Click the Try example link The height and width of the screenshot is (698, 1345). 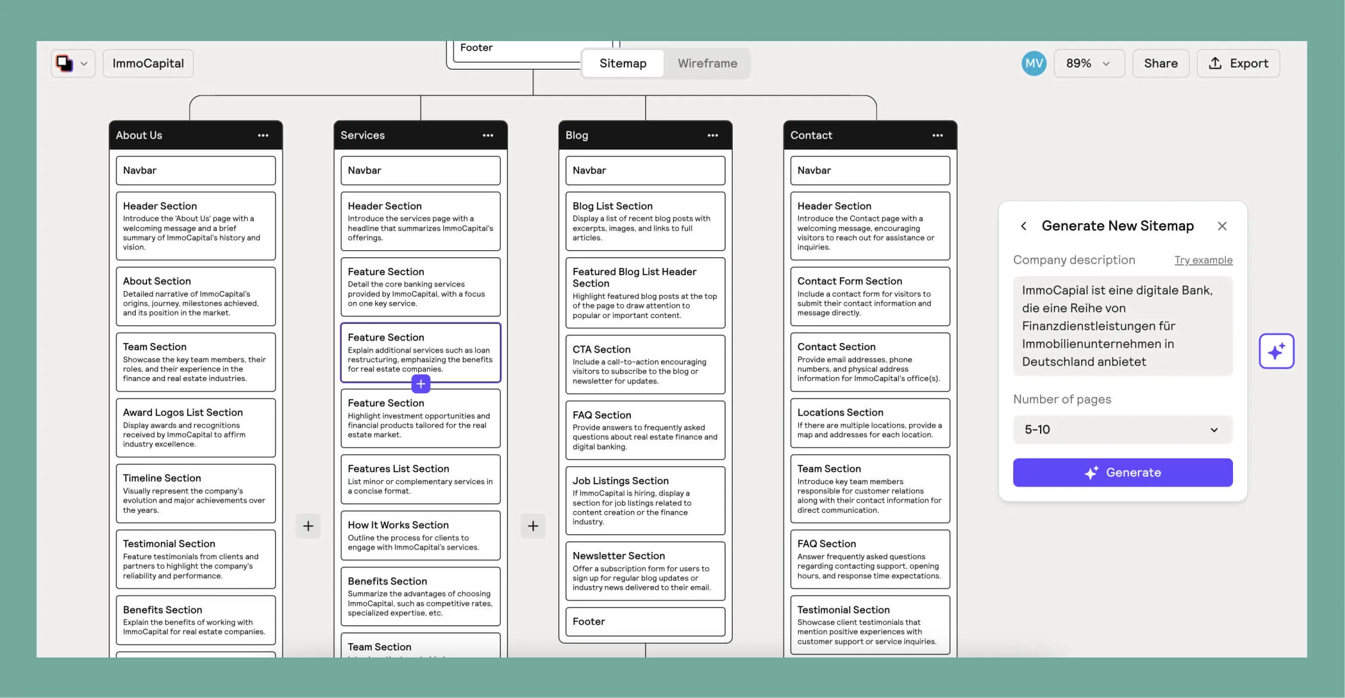coord(1203,260)
